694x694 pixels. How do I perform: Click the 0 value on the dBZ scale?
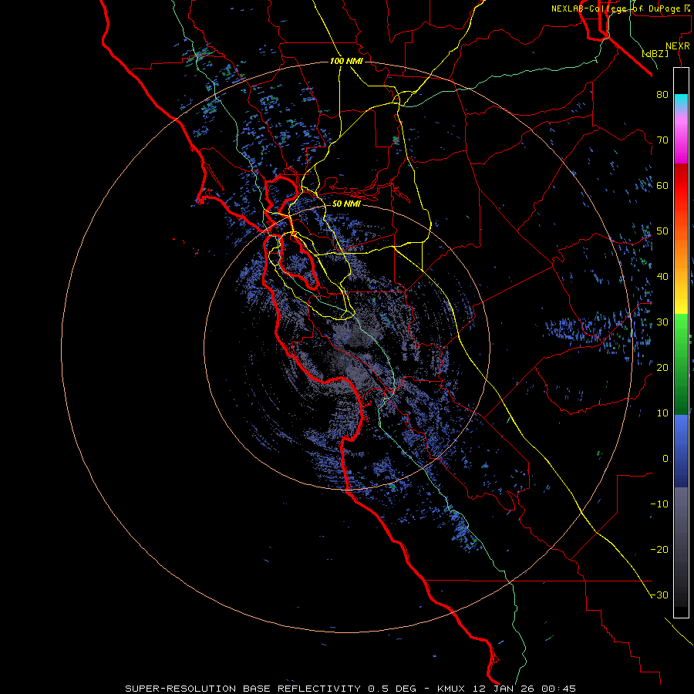(665, 459)
